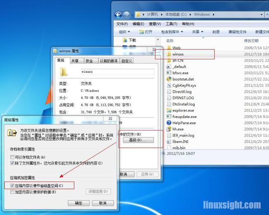Click the folder icon in the address bar
Image resolution: width=269 pixels, height=215 pixels.
[138, 14]
